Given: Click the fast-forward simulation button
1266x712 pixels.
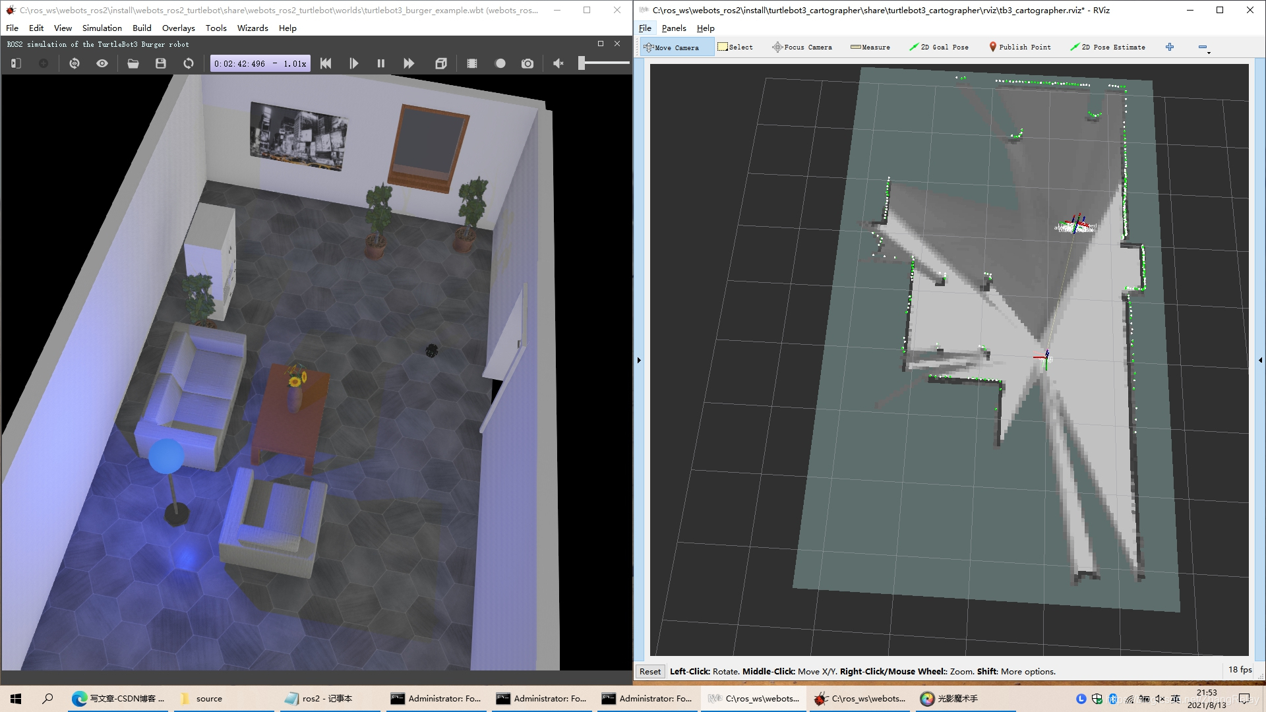Looking at the screenshot, I should [409, 63].
